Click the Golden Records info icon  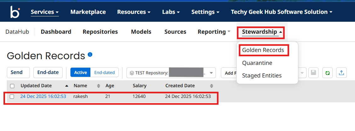(x=90, y=54)
